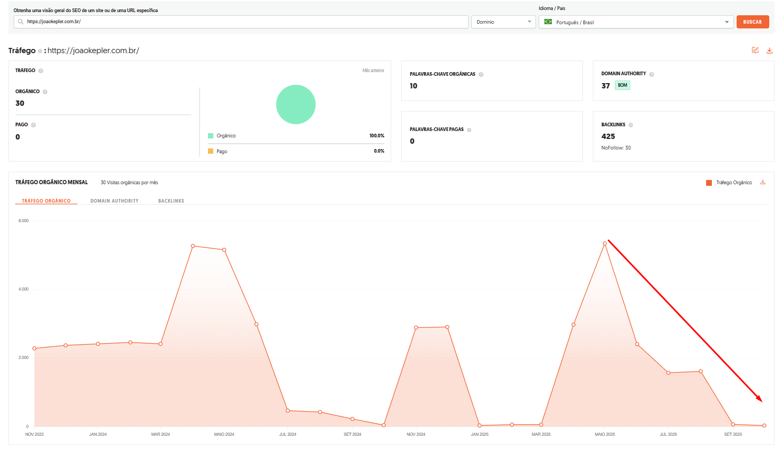Click the MAIO 2025 peak data point
The height and width of the screenshot is (450, 784).
(x=605, y=244)
